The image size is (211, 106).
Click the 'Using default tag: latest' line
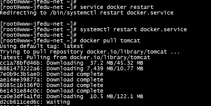pos(42,46)
